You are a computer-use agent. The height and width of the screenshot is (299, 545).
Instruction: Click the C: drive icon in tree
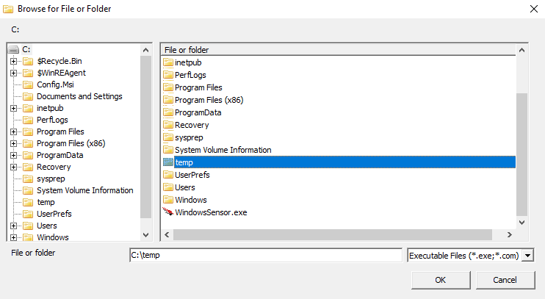(x=13, y=49)
